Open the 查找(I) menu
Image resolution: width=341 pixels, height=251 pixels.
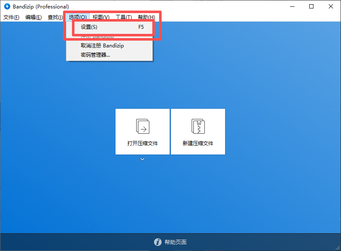(x=55, y=17)
